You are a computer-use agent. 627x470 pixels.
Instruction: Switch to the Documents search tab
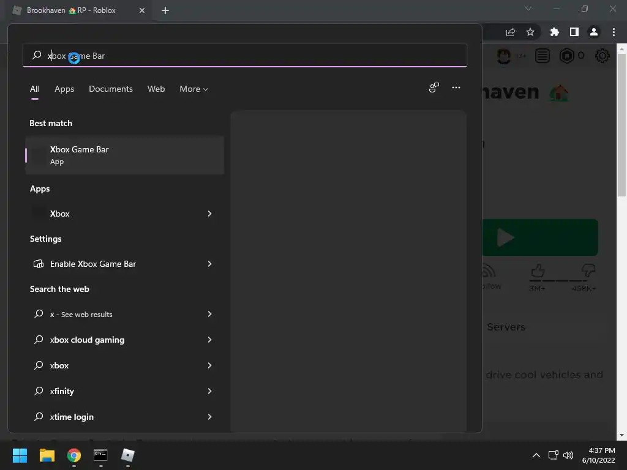[111, 89]
